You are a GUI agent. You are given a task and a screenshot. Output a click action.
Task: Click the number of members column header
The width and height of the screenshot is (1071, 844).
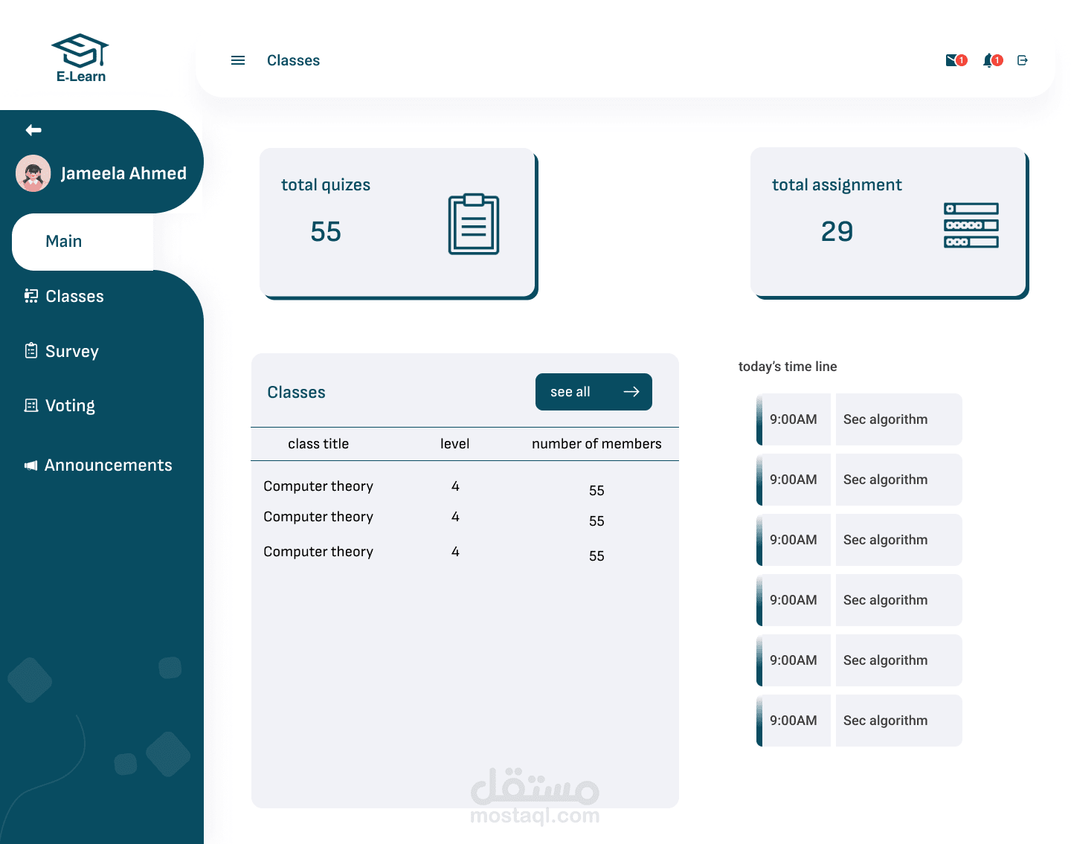pyautogui.click(x=596, y=444)
